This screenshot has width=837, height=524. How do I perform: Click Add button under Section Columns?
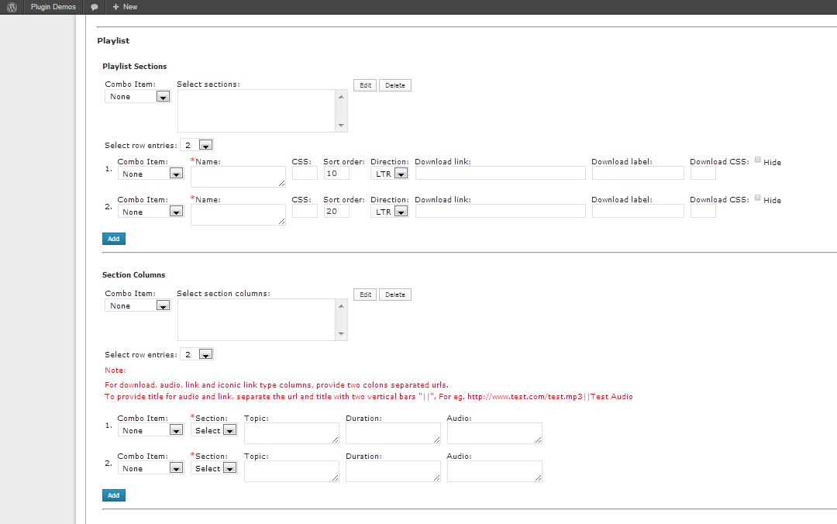point(114,495)
